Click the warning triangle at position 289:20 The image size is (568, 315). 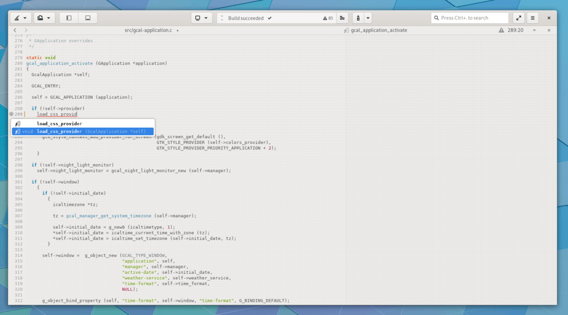[x=501, y=30]
